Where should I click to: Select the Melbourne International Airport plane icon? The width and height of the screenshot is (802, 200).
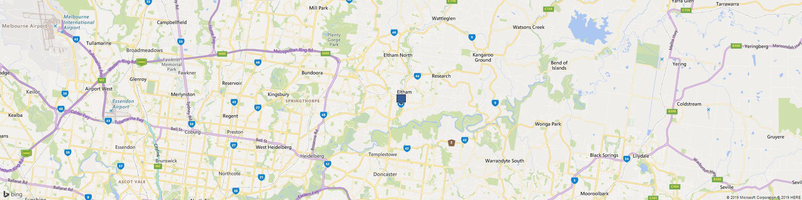tap(56, 26)
